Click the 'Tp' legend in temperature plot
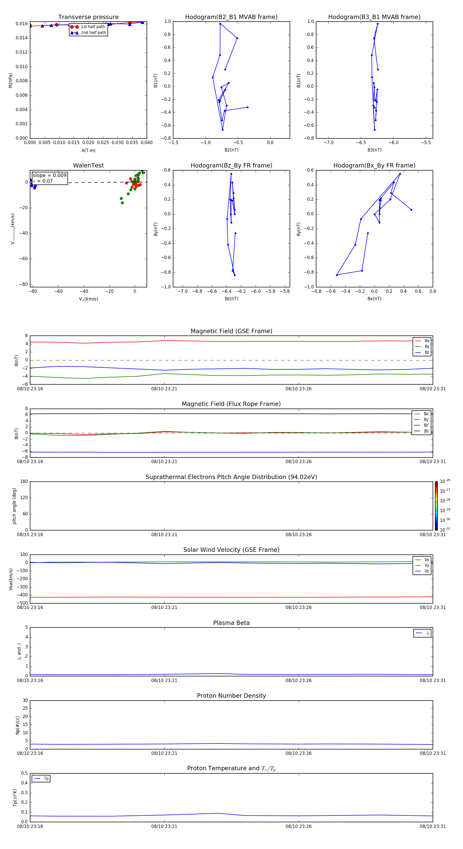463x849 pixels. click(41, 779)
